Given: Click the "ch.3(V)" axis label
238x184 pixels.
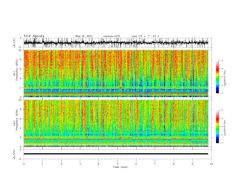Looking at the screenshot, I should [x=14, y=154].
